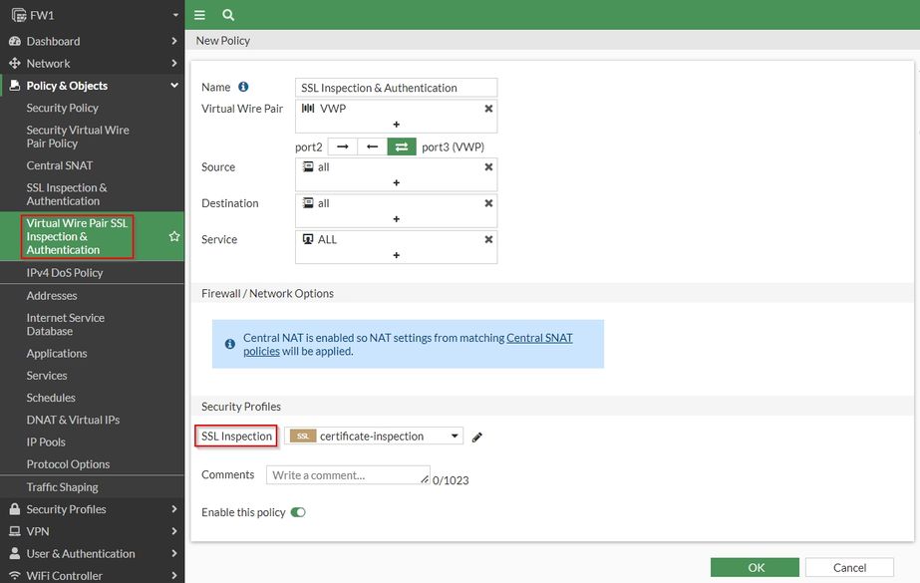Favorite the Virtual Wire Pair SSL Inspection page star
Image resolution: width=920 pixels, height=583 pixels.
(174, 236)
